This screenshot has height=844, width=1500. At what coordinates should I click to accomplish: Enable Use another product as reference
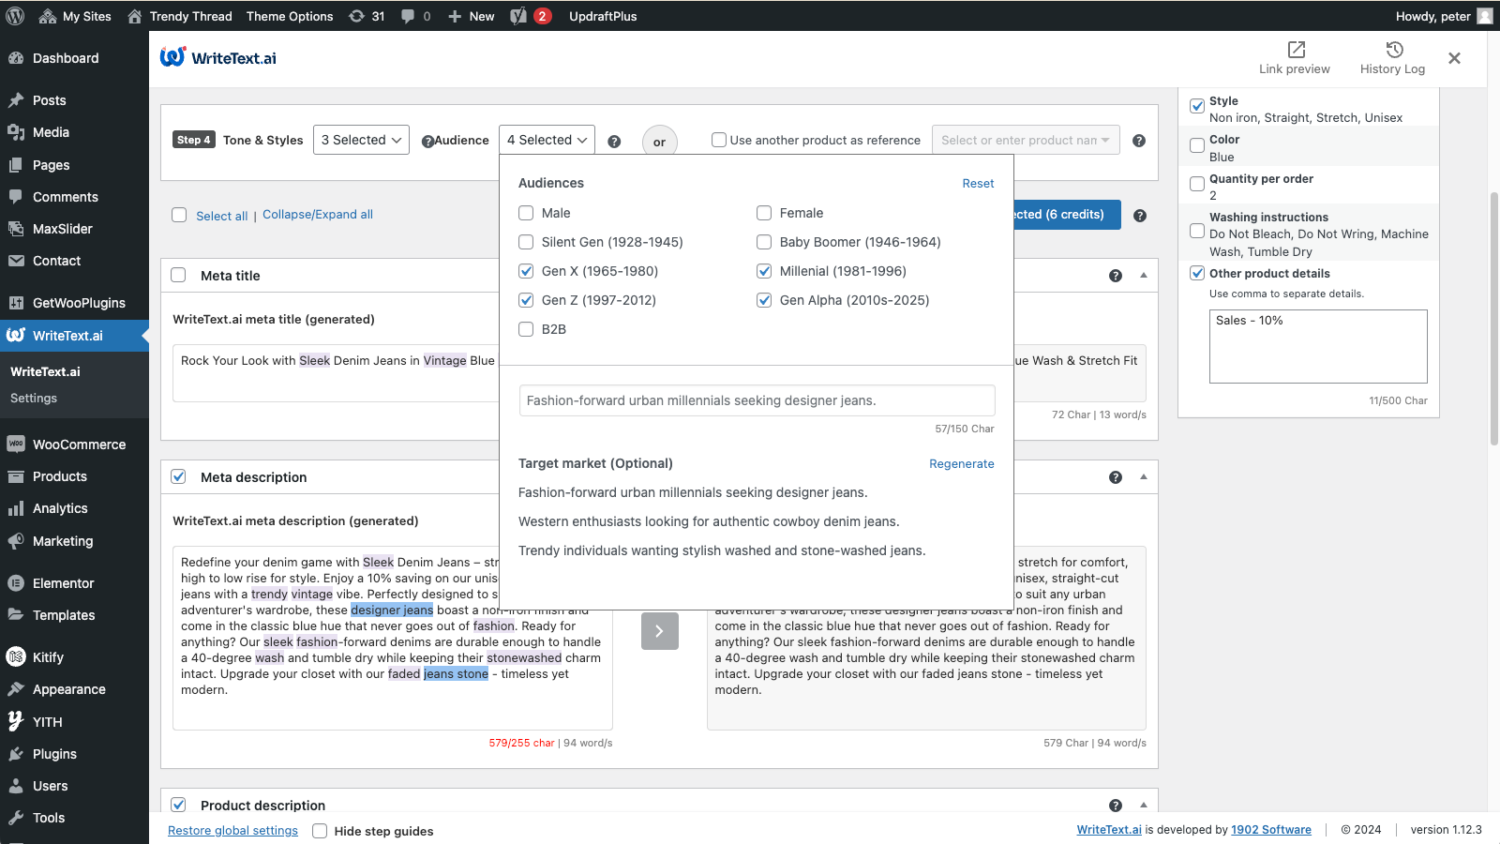tap(718, 139)
